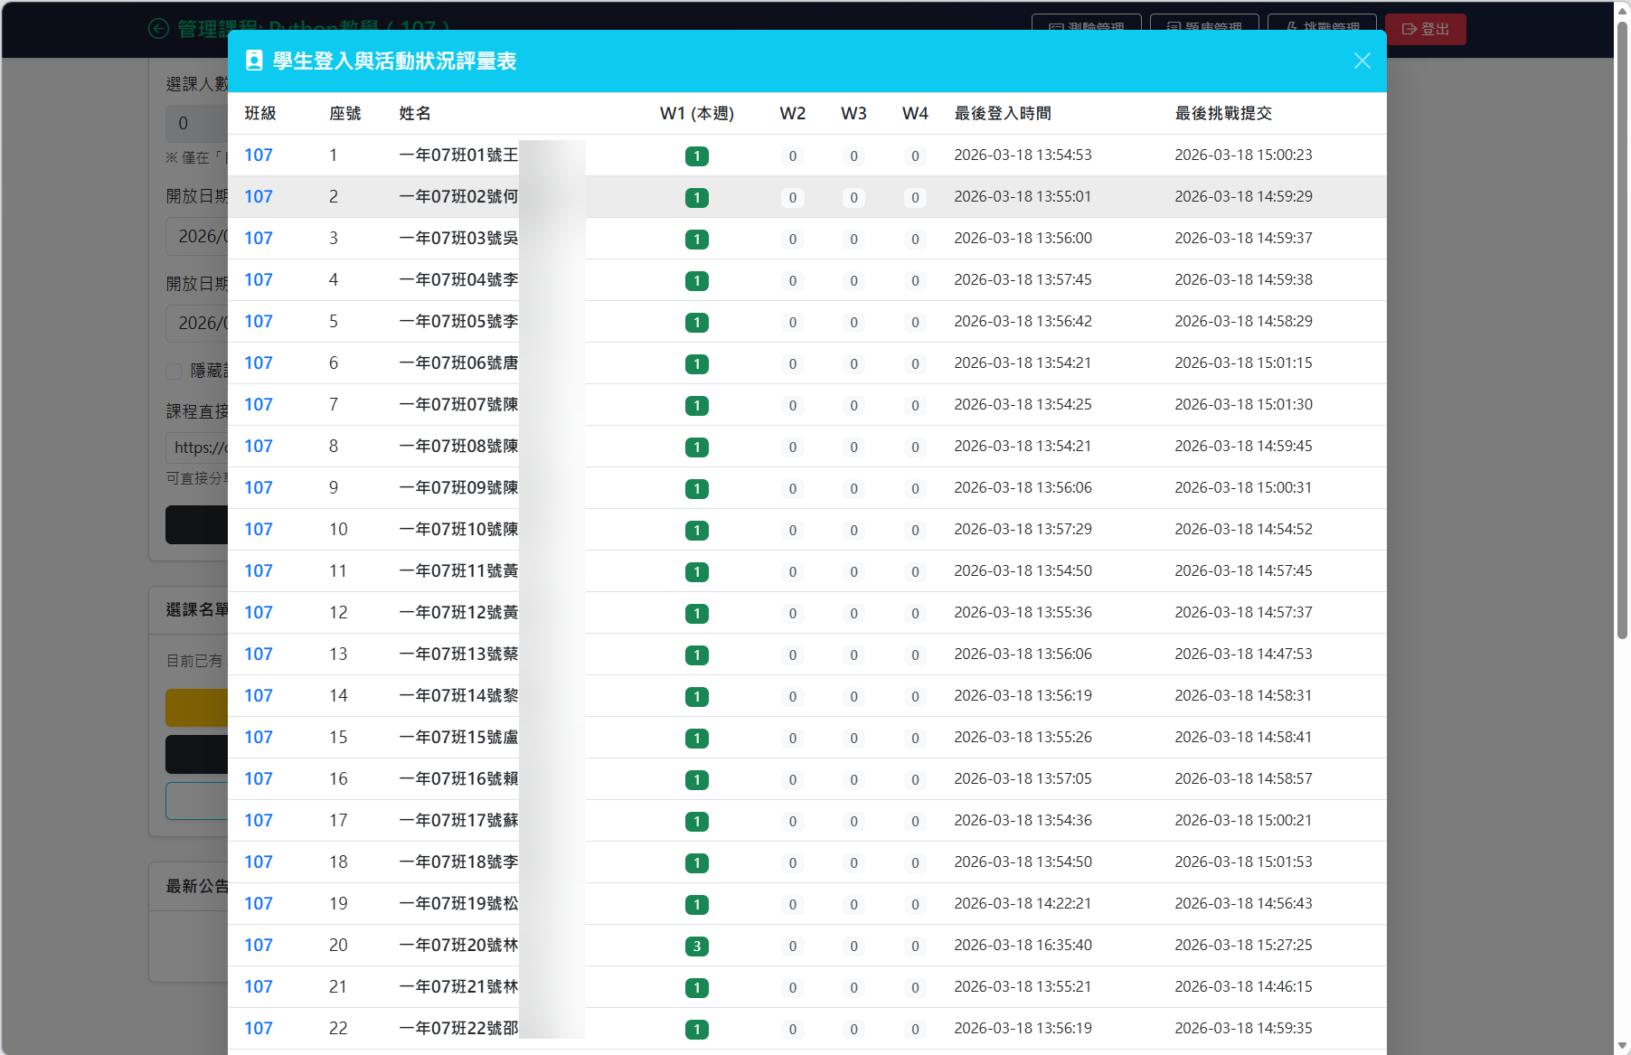
Task: Select the row for student 一年07班19號
Action: click(458, 904)
